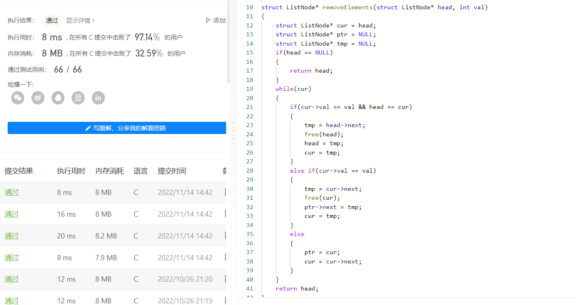Click the 执行用时 column header
The image size is (576, 305).
click(x=71, y=171)
